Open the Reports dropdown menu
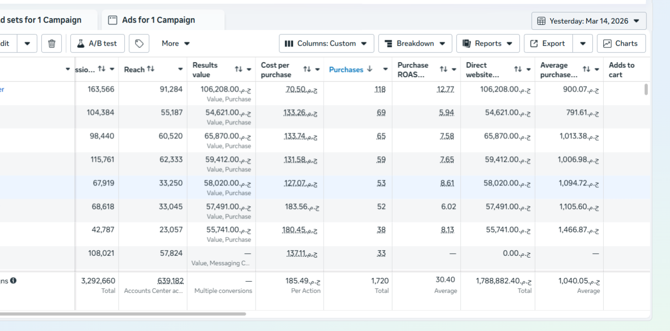This screenshot has width=670, height=331. pyautogui.click(x=487, y=43)
